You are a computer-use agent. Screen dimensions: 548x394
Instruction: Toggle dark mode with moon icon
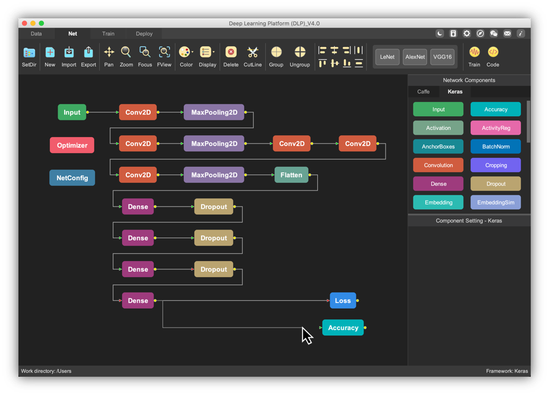click(x=439, y=34)
